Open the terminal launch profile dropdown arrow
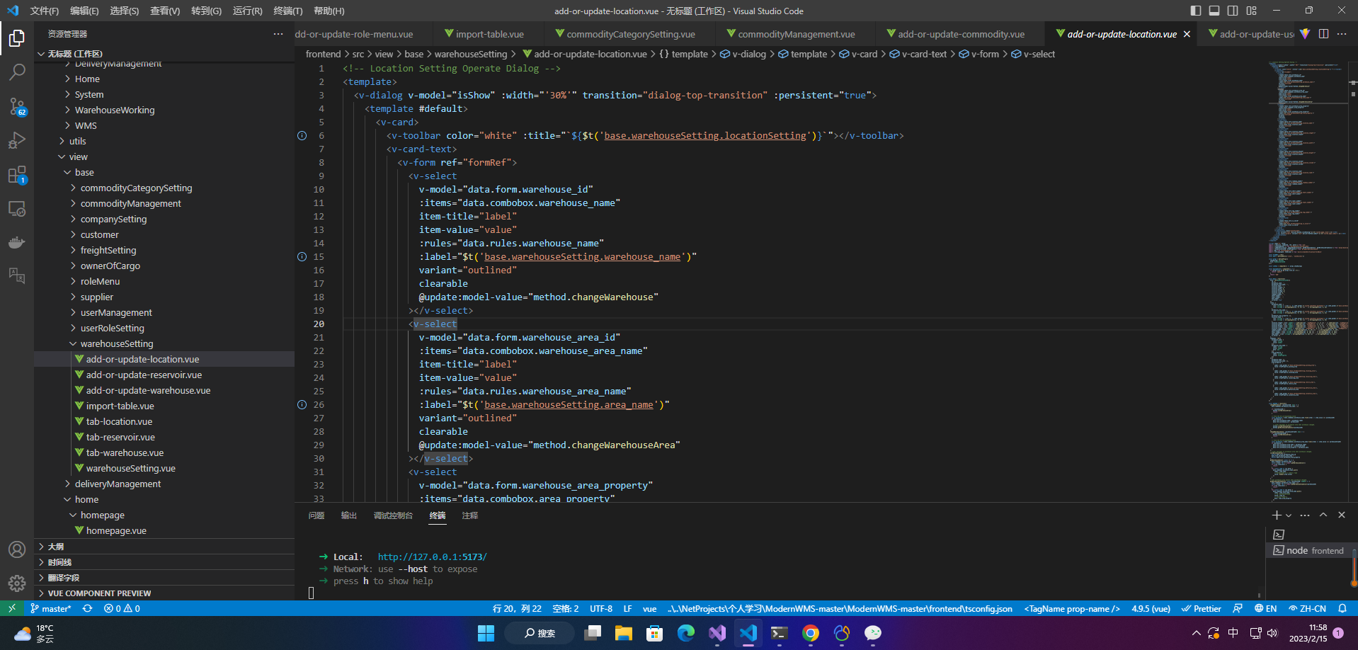Image resolution: width=1358 pixels, height=650 pixels. coord(1289,515)
